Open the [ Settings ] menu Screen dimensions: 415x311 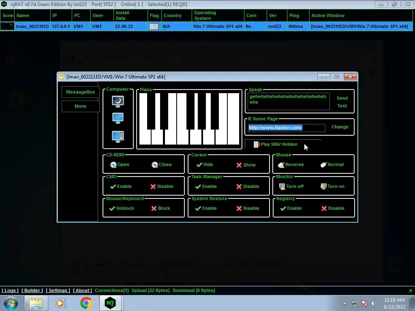point(58,290)
